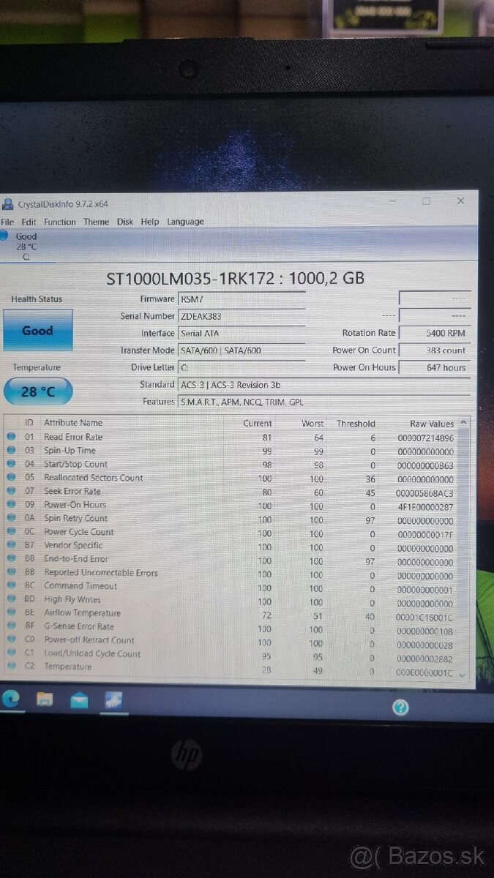Click status circle for Reallocated Sectors Count

click(11, 478)
